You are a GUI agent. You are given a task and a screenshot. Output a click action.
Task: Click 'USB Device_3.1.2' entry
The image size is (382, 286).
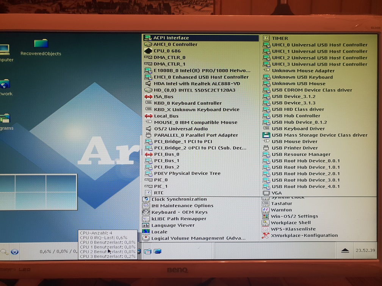(294, 96)
